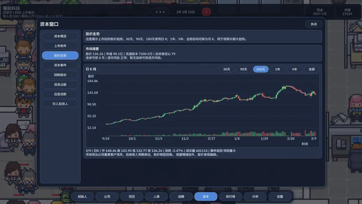Viewport: 362px width, 204px height.
Task: Click the 现金 cash display in top bar
Action: [x=319, y=12]
